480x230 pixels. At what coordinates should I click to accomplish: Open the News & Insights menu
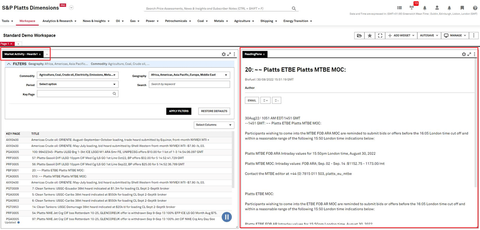(96, 21)
